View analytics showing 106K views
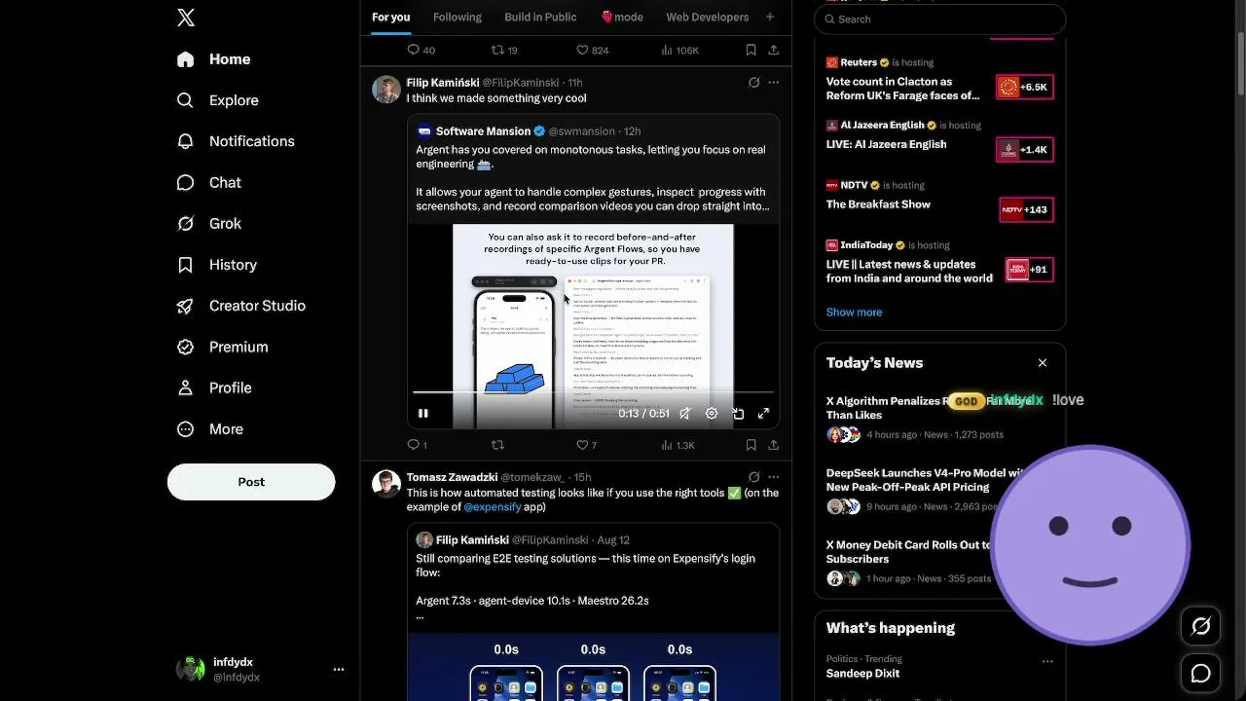This screenshot has height=701, width=1246. [679, 50]
